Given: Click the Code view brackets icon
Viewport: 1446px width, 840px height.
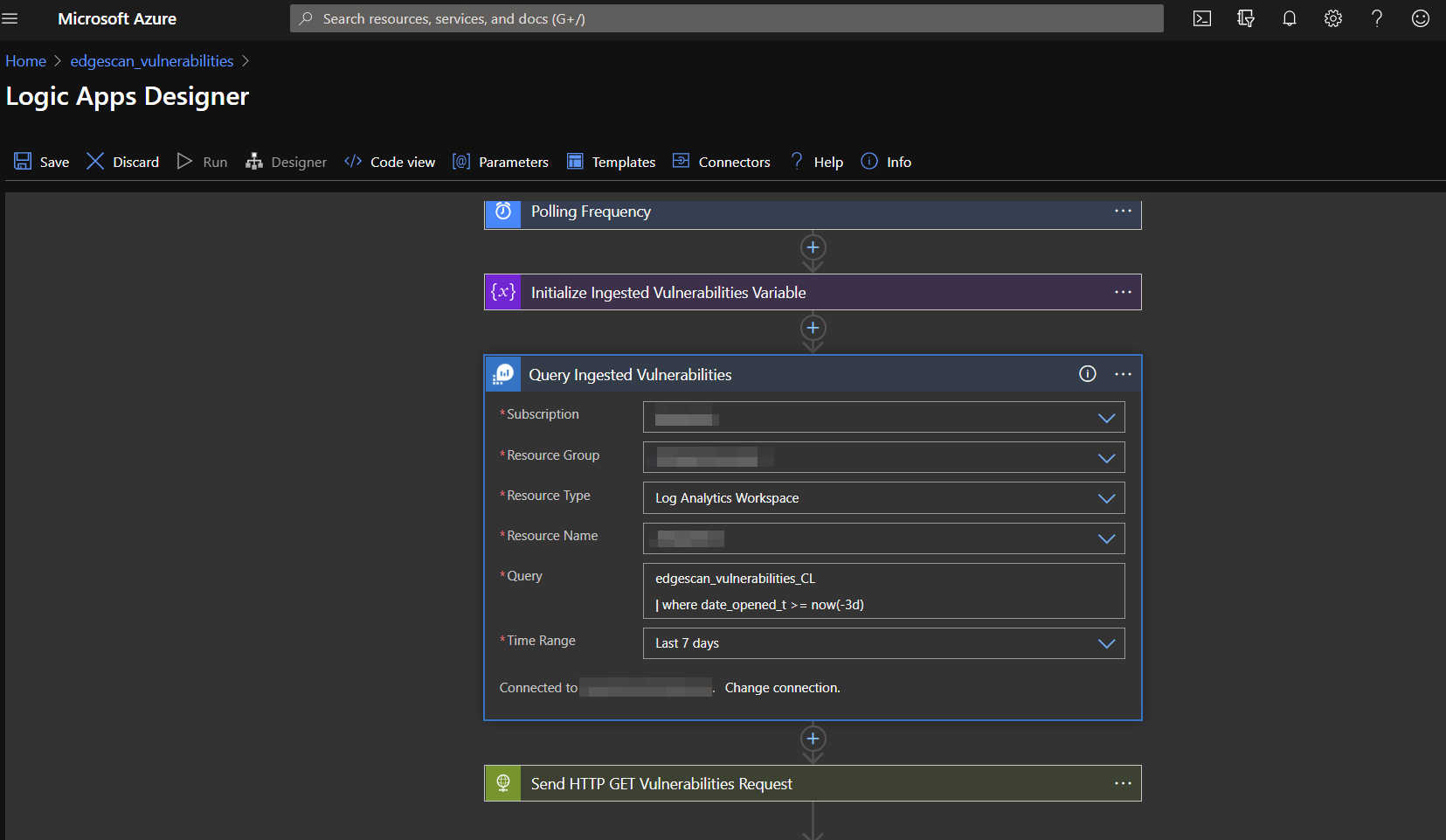Looking at the screenshot, I should tap(353, 161).
